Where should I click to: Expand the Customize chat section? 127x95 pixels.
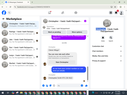coord(107,46)
